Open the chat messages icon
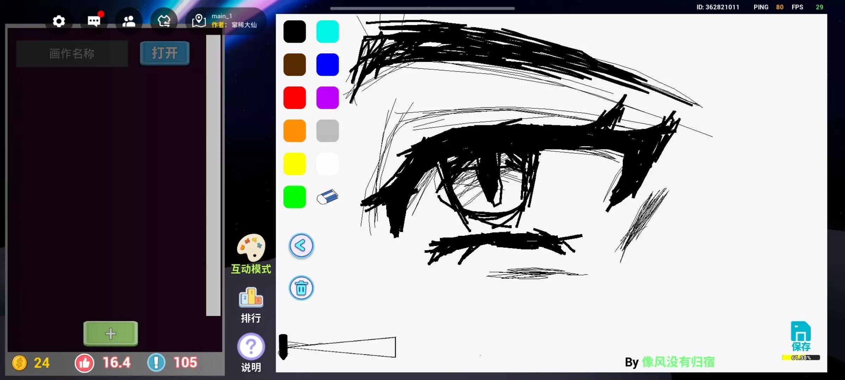This screenshot has width=845, height=380. click(x=94, y=21)
